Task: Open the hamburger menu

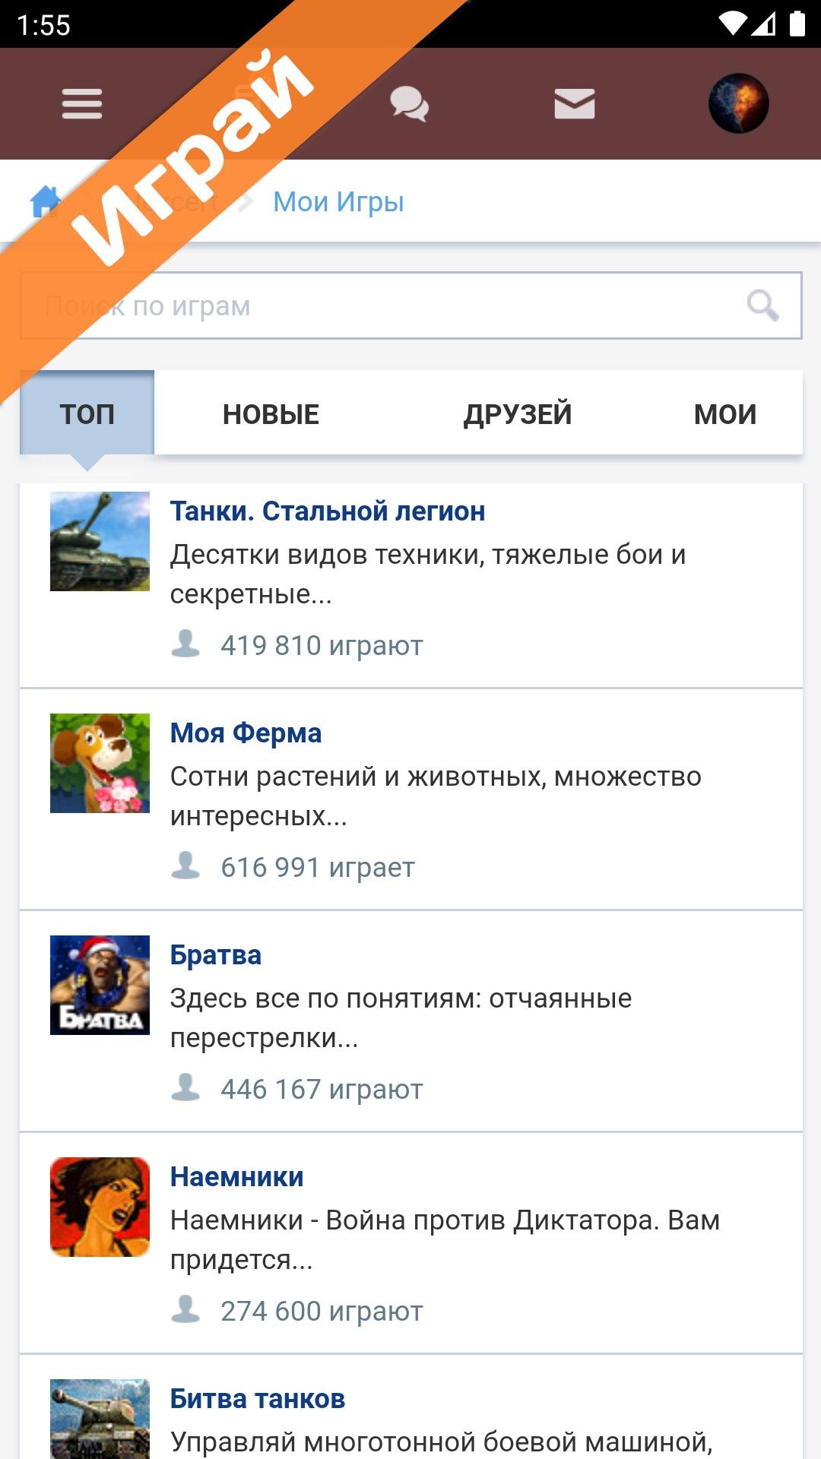Action: [x=82, y=104]
